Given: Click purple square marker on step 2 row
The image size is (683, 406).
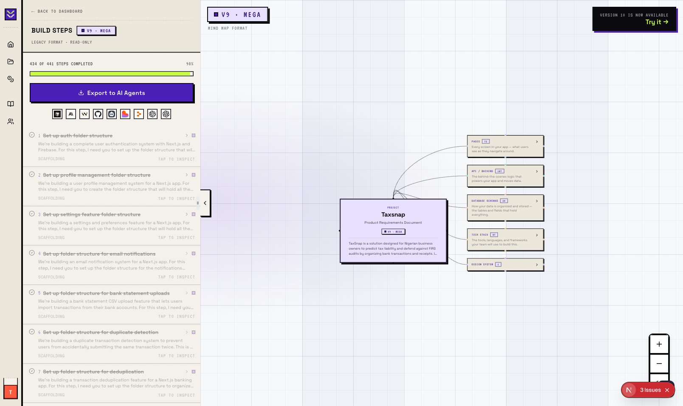Looking at the screenshot, I should 194,175.
